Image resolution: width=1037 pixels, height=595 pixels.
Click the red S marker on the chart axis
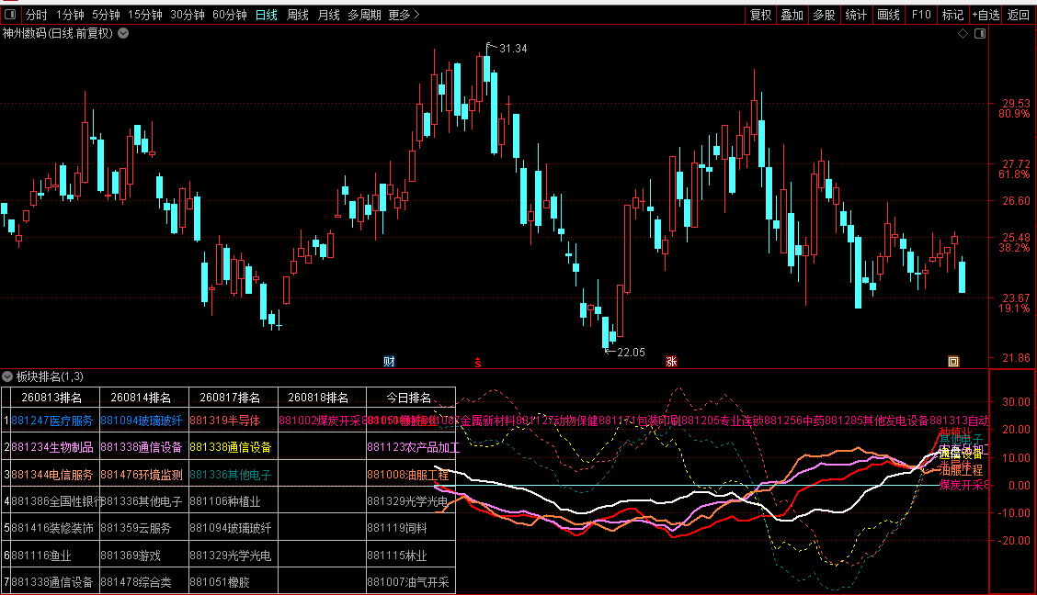477,363
